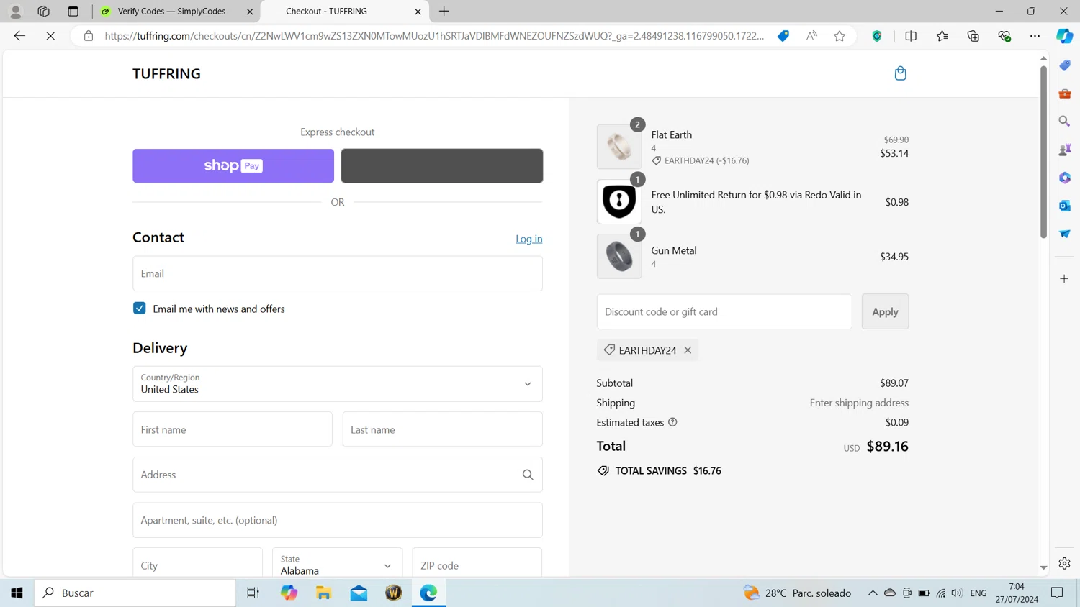View site information lock icon
This screenshot has height=607, width=1080.
click(89, 36)
